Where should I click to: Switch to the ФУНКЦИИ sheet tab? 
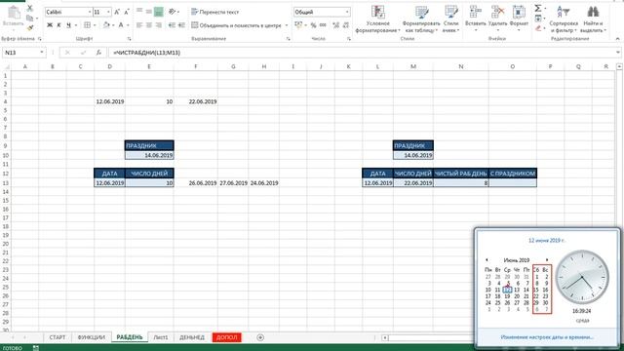tap(91, 337)
